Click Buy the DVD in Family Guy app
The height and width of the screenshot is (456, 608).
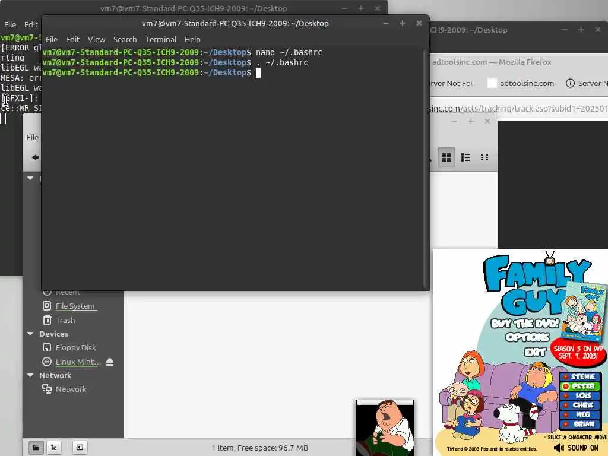524,324
